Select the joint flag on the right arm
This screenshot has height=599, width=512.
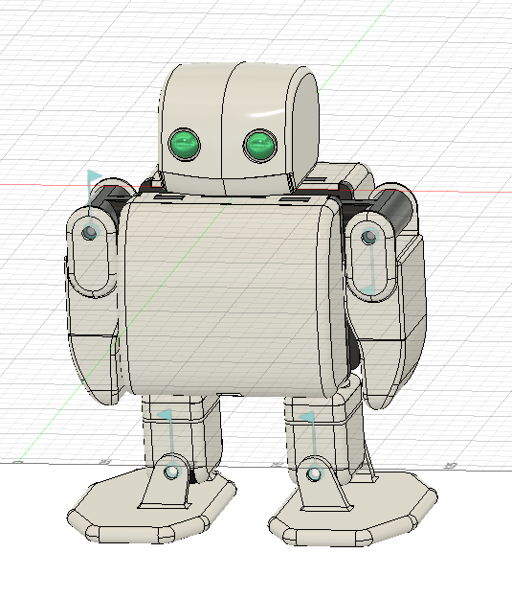[369, 289]
